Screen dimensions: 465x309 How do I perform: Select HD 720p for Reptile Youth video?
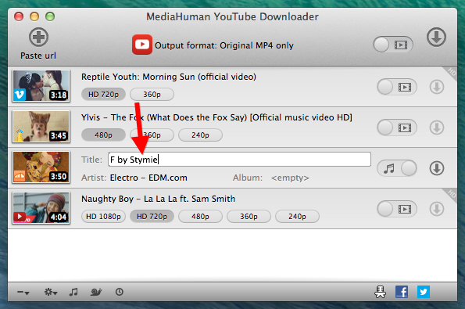(103, 95)
